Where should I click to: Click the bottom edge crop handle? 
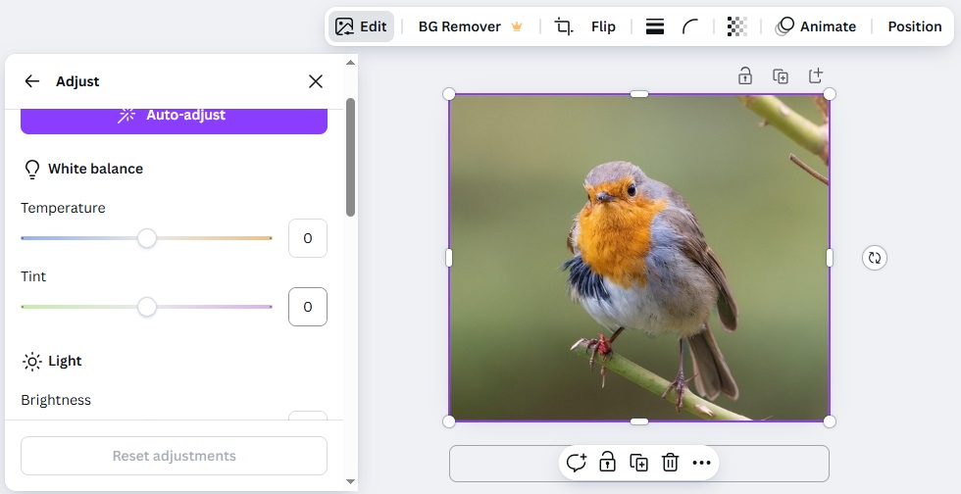639,421
